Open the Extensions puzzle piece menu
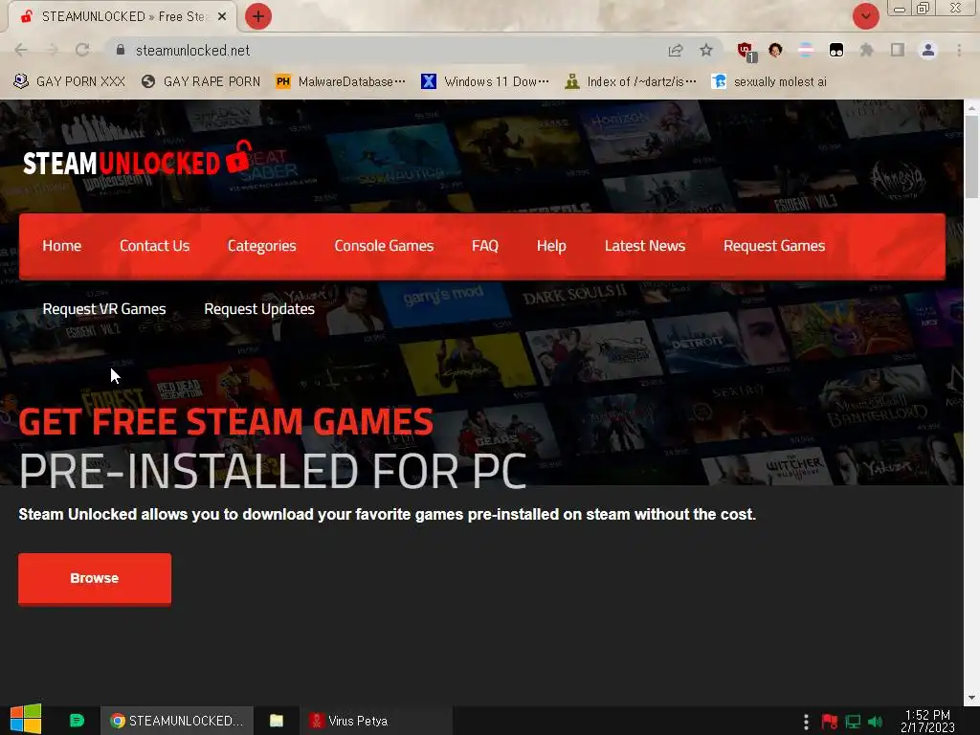980x735 pixels. [x=867, y=50]
